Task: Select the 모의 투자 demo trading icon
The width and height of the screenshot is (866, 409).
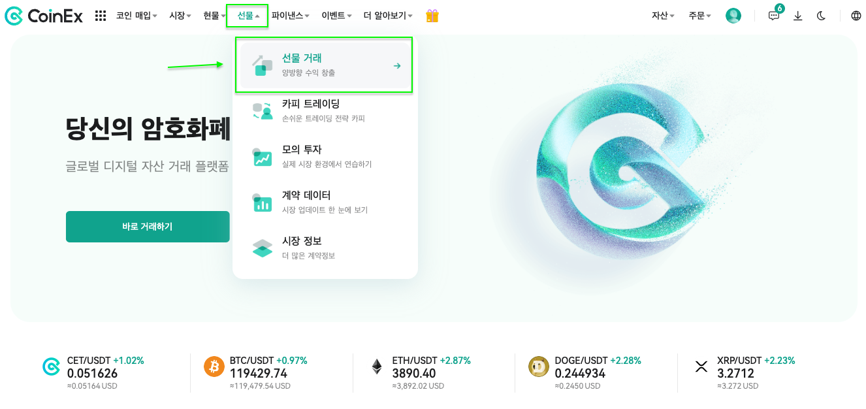Action: click(262, 155)
